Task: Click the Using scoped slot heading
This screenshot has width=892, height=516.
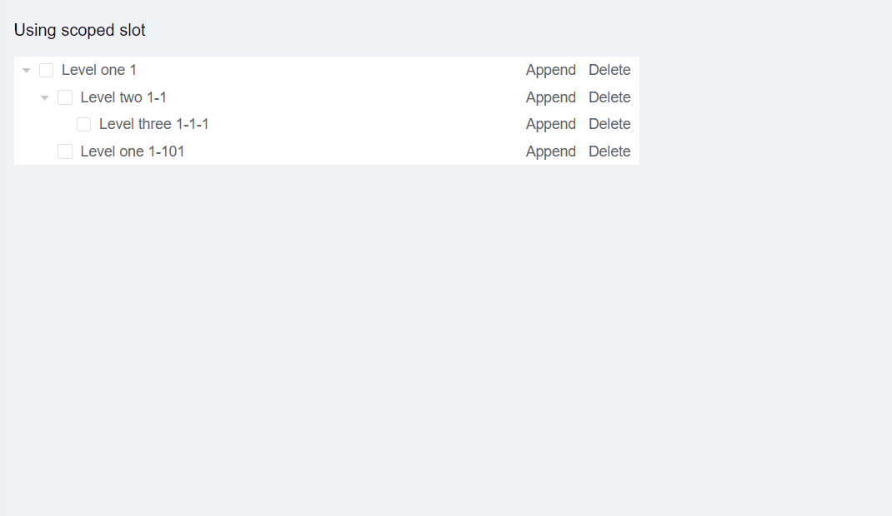Action: click(80, 31)
